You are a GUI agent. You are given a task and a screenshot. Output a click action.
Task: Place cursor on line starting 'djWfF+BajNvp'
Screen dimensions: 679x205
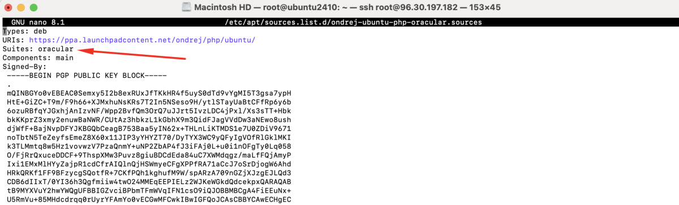[149, 128]
